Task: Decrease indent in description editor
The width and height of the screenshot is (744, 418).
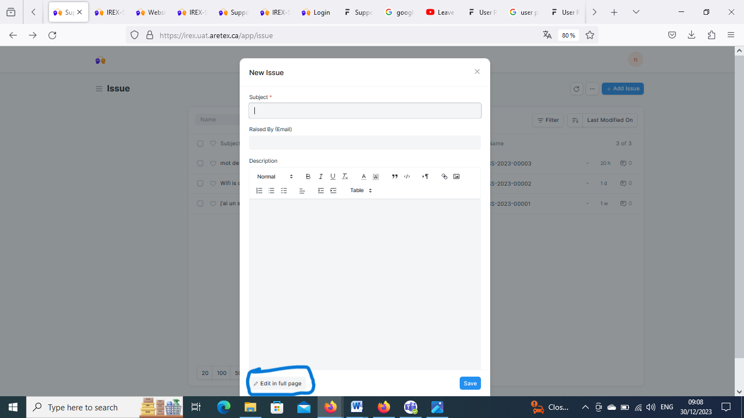Action: tap(321, 190)
